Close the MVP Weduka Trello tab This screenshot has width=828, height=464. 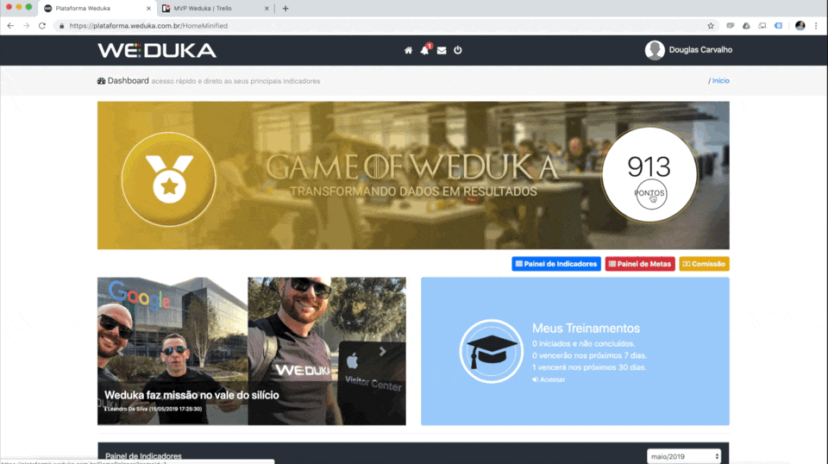pos(267,9)
